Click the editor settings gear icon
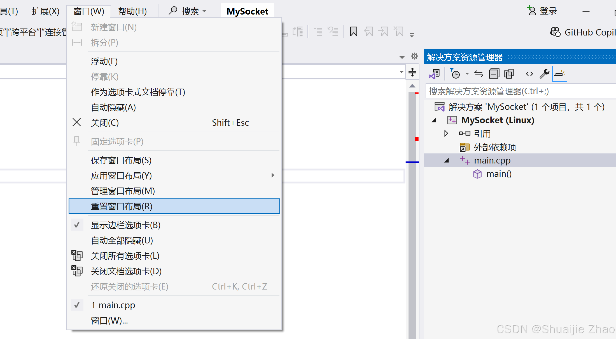The height and width of the screenshot is (339, 616). point(414,56)
